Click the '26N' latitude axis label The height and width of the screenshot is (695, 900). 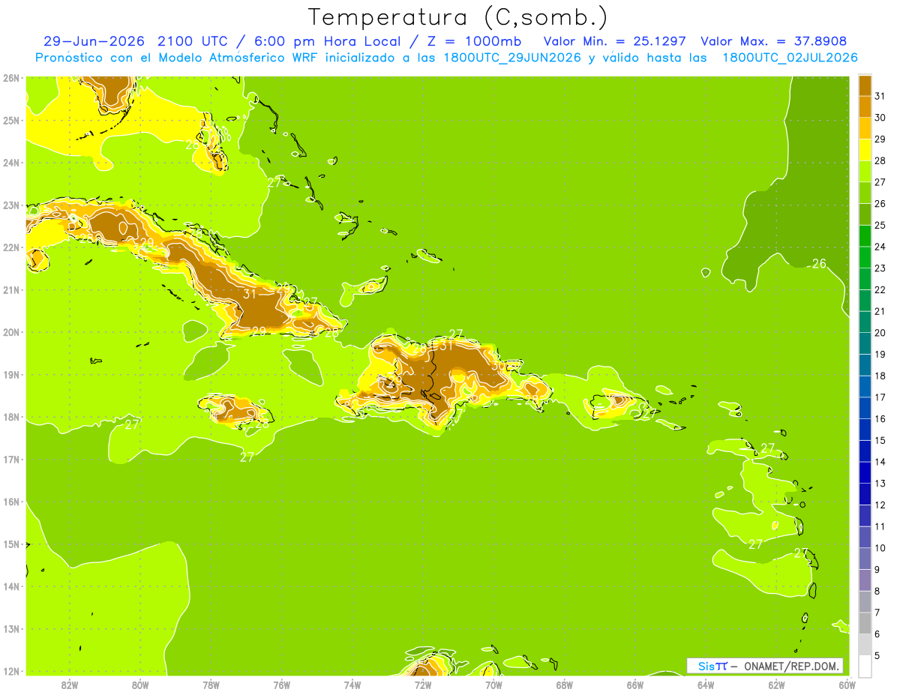point(11,77)
